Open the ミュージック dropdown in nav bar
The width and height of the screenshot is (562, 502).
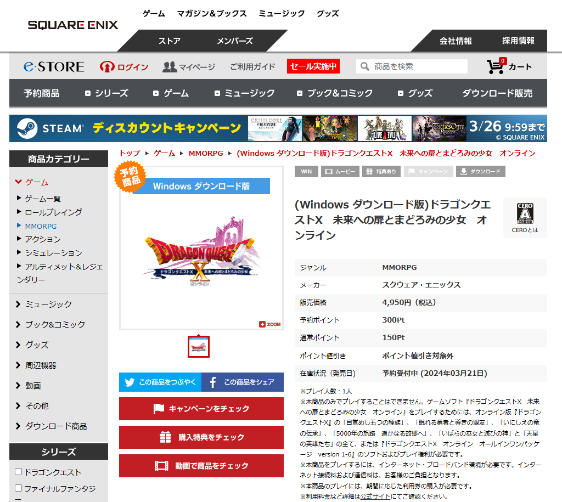click(244, 93)
